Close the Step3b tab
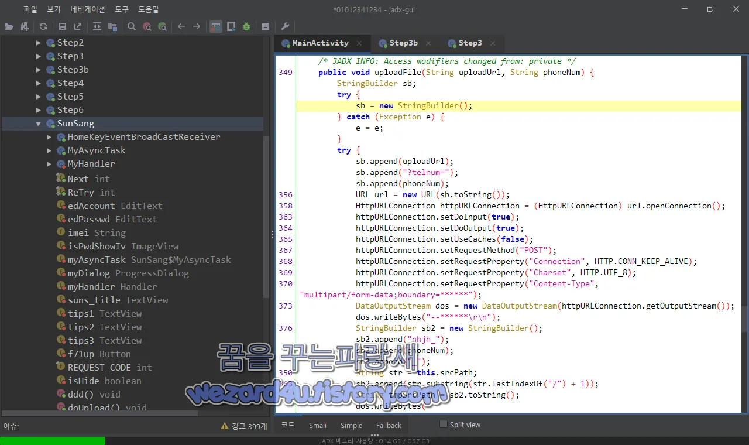Image resolution: width=749 pixels, height=445 pixels. [x=428, y=43]
